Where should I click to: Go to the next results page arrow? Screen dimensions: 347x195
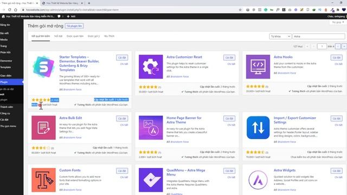[x=338, y=47]
